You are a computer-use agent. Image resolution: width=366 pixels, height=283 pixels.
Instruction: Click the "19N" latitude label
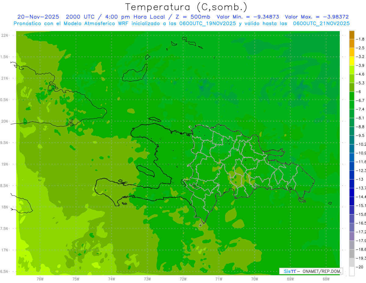click(5, 164)
